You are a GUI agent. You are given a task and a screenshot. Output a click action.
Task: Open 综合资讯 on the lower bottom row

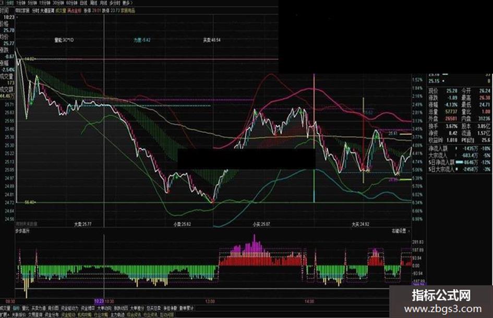pos(134,314)
